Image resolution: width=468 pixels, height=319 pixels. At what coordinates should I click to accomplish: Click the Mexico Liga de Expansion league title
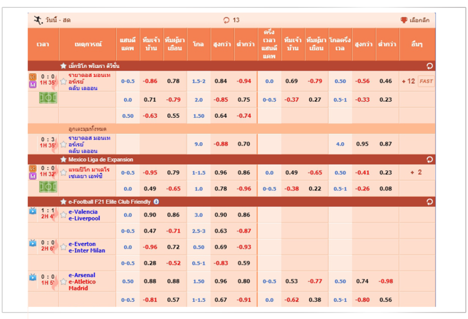click(x=101, y=159)
